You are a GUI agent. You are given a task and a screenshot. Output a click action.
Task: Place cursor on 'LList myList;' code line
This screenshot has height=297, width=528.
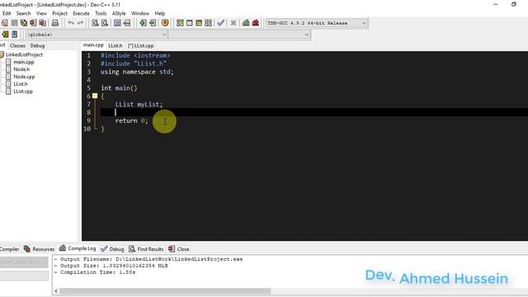[x=139, y=105]
